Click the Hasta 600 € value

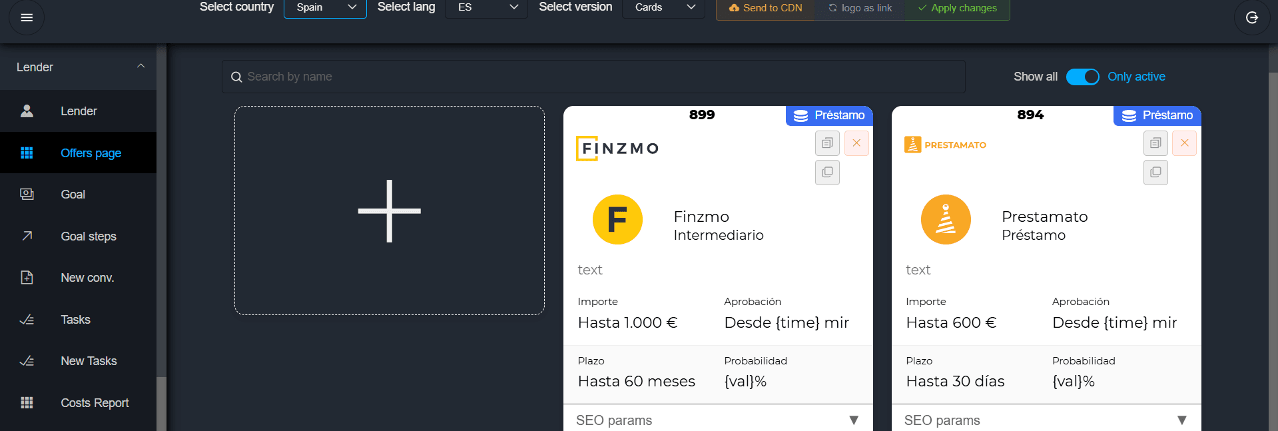click(951, 322)
